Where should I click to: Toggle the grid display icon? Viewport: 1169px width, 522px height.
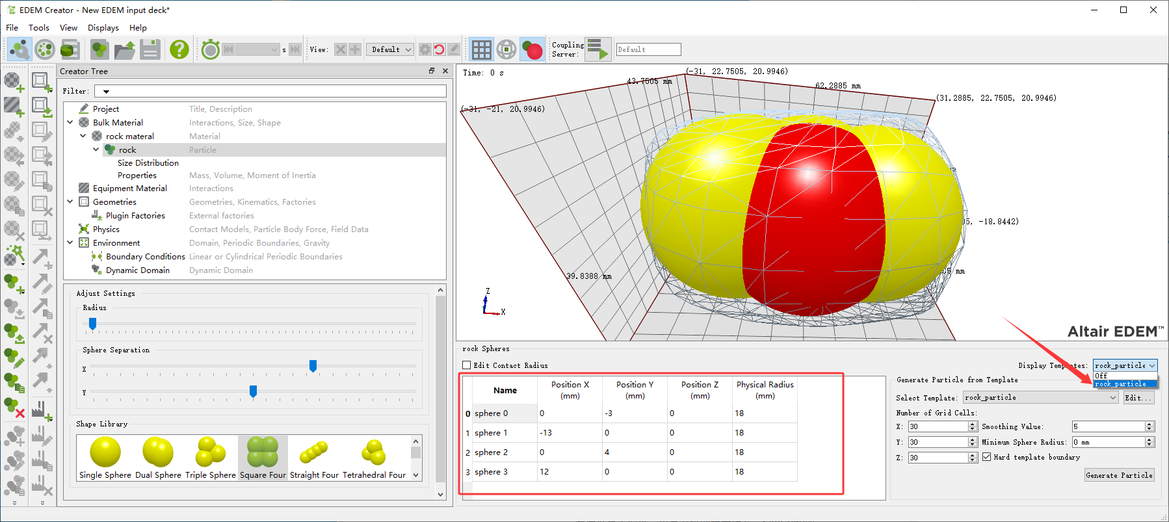click(x=481, y=49)
